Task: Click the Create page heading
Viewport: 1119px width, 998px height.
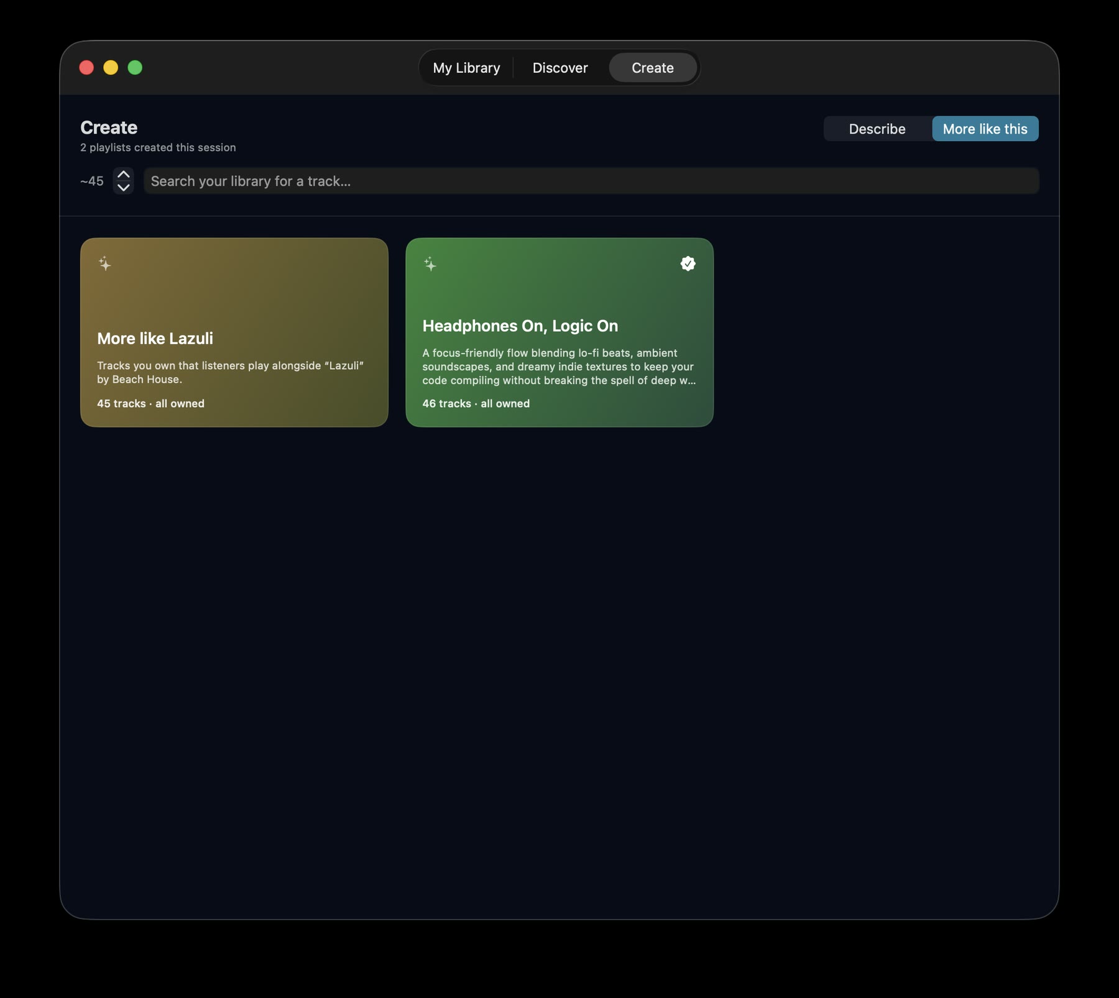Action: [109, 127]
